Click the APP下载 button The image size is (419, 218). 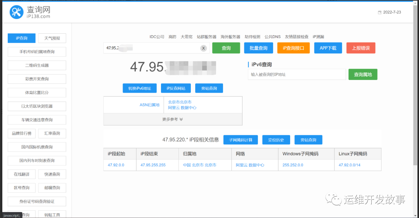[x=328, y=48]
